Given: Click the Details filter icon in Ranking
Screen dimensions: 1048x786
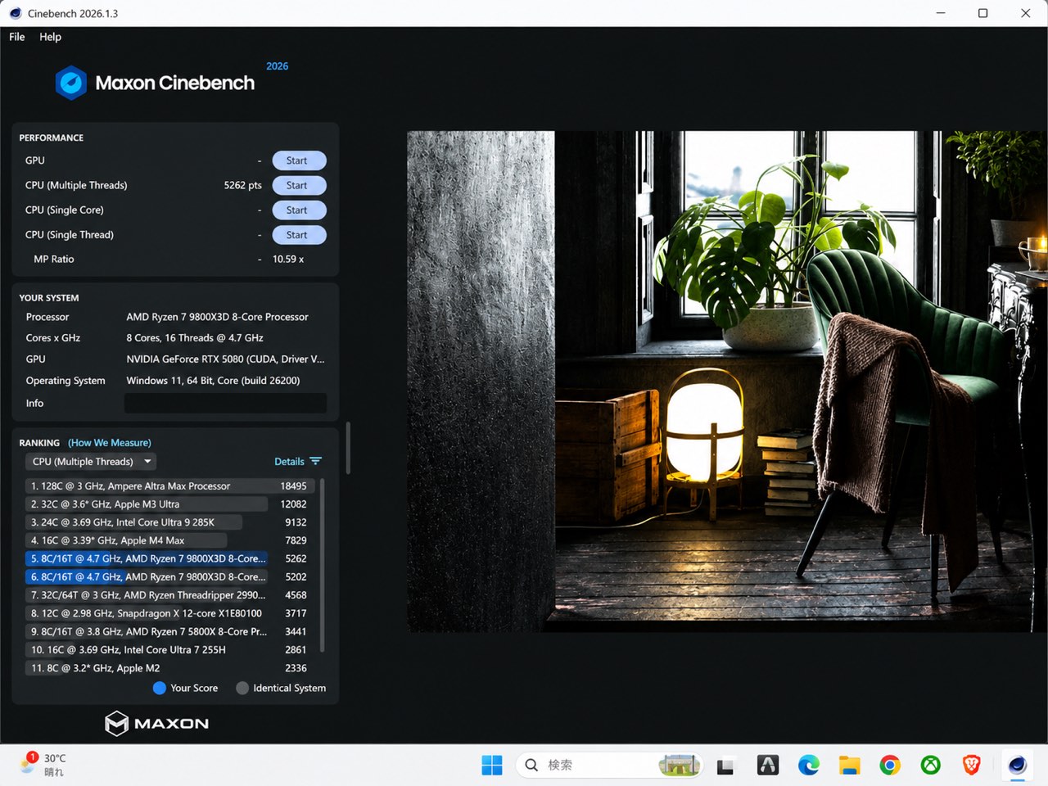Looking at the screenshot, I should (x=316, y=461).
